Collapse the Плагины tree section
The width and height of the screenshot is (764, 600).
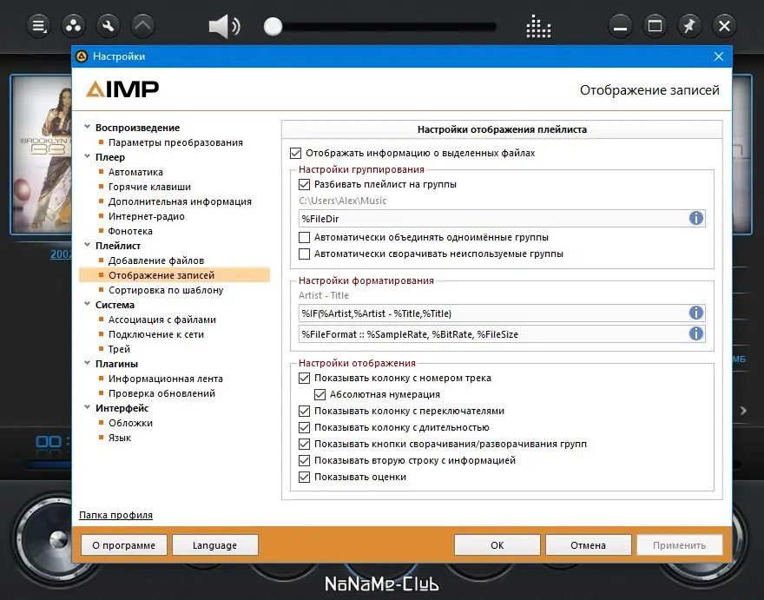87,363
